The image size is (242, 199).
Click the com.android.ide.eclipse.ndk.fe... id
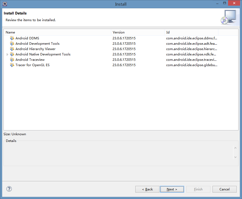tap(191, 54)
